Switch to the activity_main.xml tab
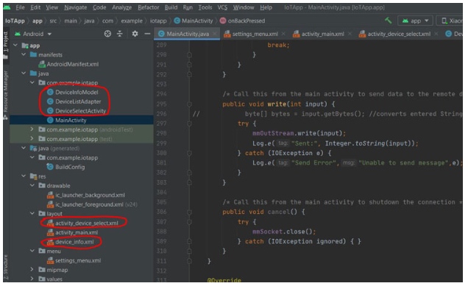Screen dimensions: 468x286 [x=322, y=34]
